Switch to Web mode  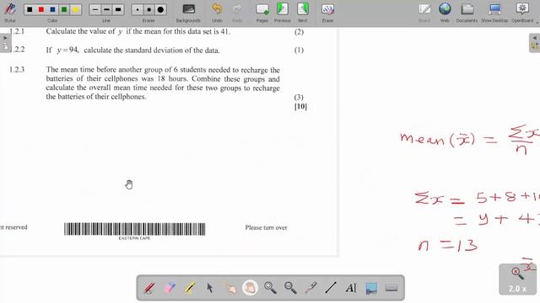pos(445,12)
